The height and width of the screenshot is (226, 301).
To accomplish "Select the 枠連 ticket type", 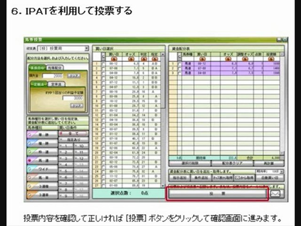I will pos(42,152).
